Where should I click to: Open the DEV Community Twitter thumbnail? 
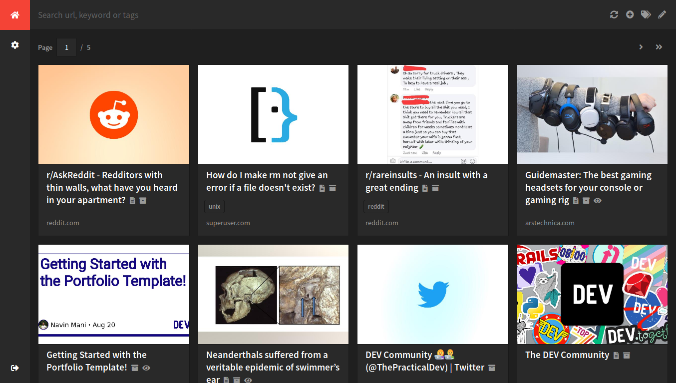click(x=432, y=294)
